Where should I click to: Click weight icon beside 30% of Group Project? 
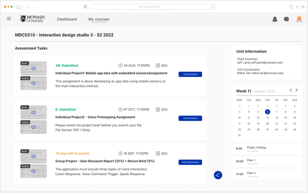158,153
